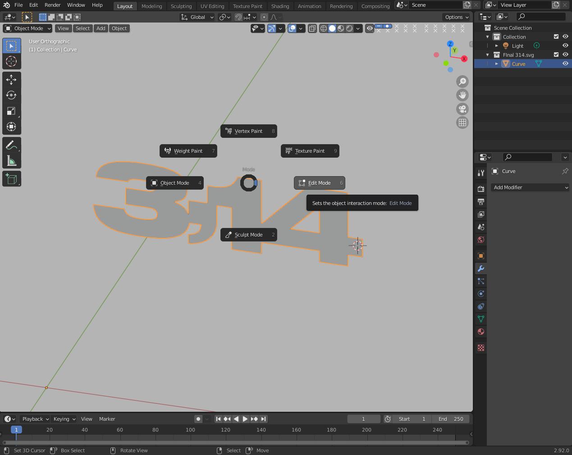The height and width of the screenshot is (455, 572).
Task: Jump to the timeline end frame button
Action: pos(264,419)
